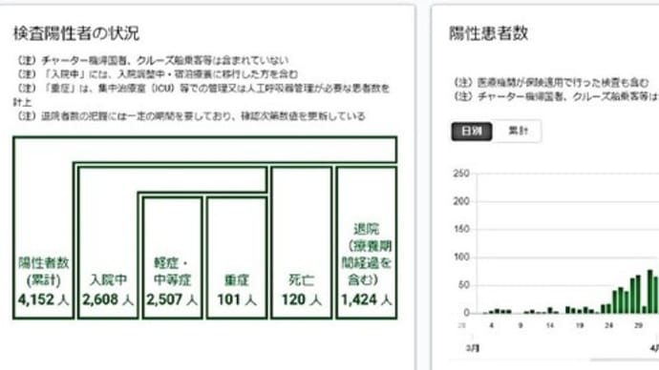Click the x-axis date label 29
This screenshot has height=370, width=659.
638,325
